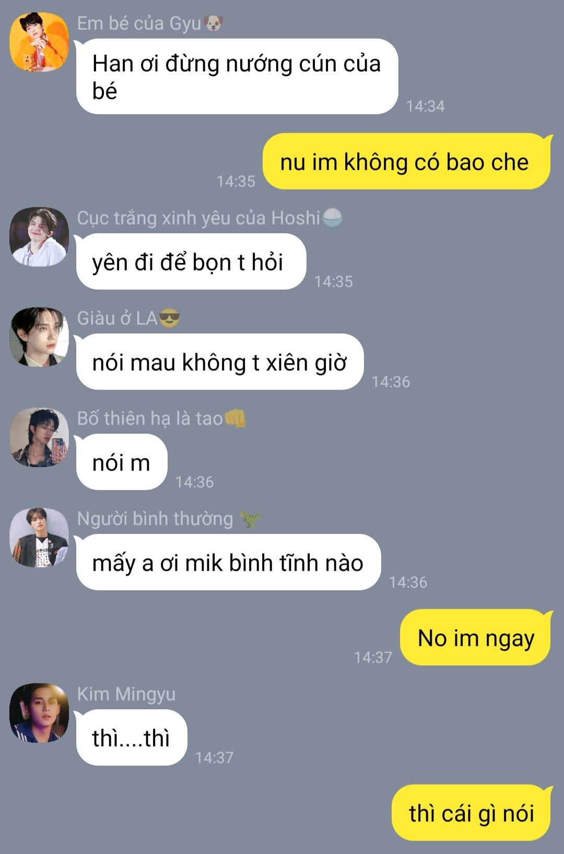
Task: Click the dinosaur emoji beside Người bình thường
Action: pyautogui.click(x=250, y=519)
